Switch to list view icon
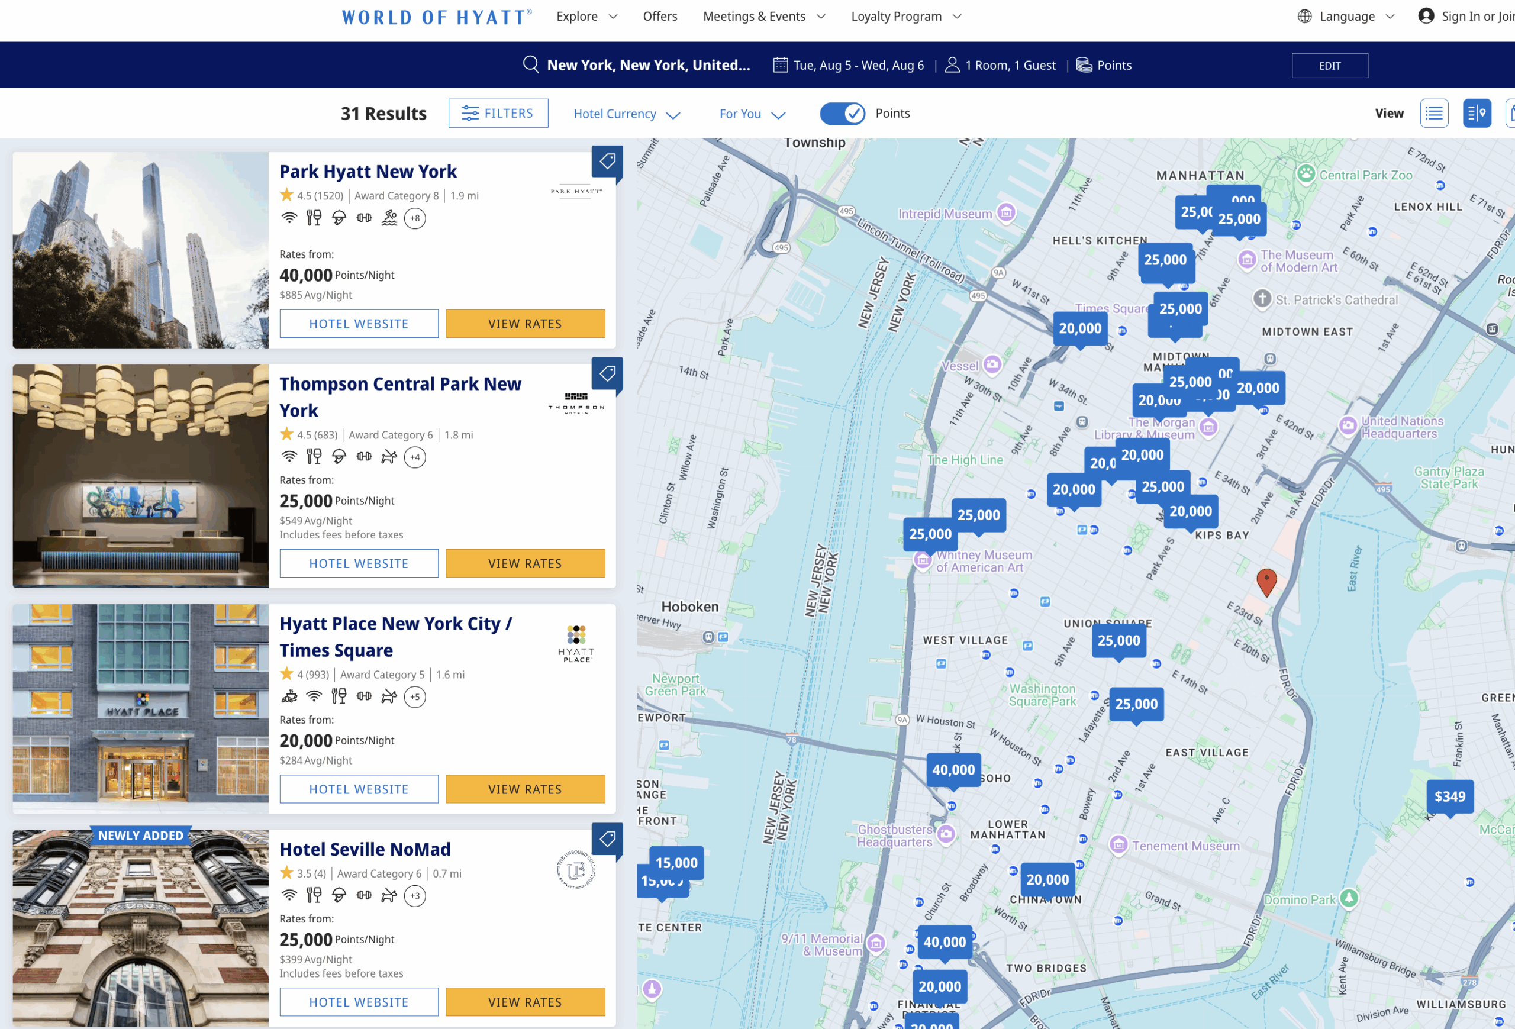This screenshot has height=1029, width=1515. 1433,114
